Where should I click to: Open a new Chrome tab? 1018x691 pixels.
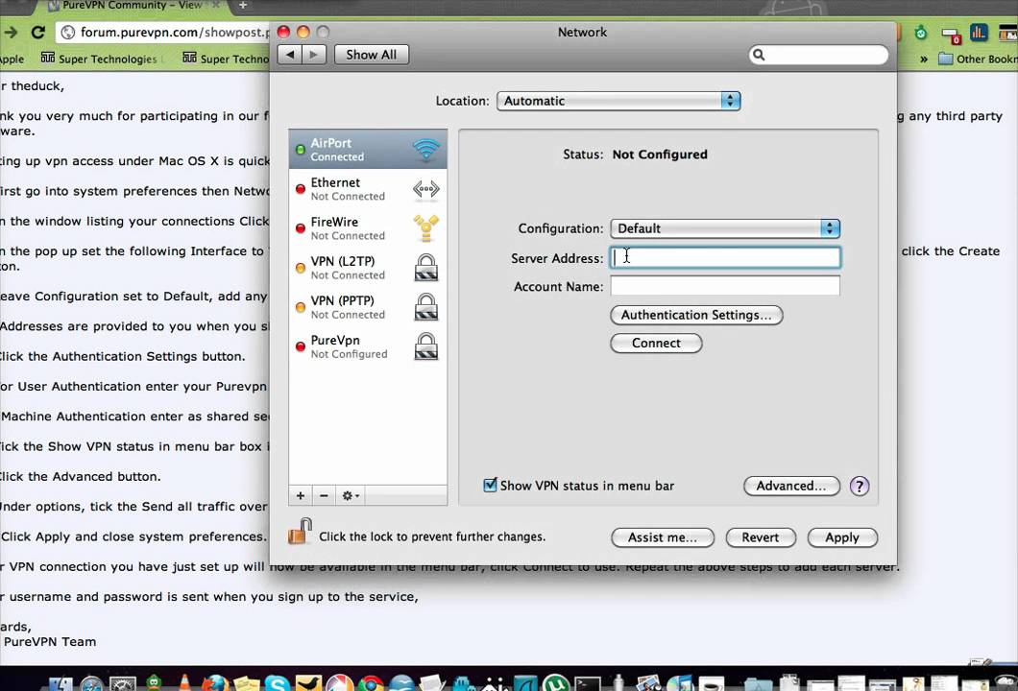click(243, 5)
